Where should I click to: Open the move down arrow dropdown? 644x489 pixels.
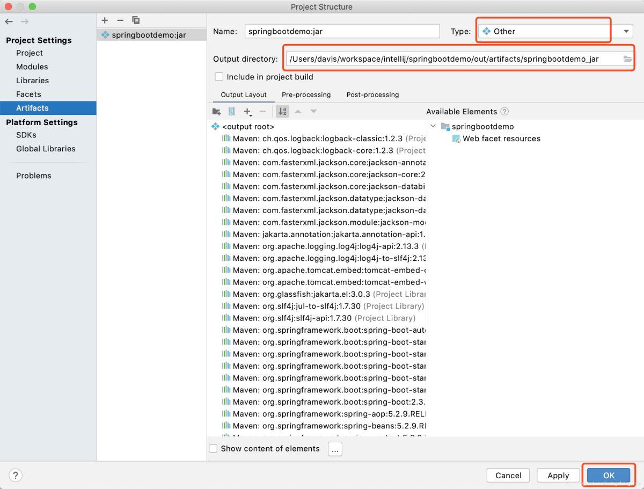(x=313, y=111)
